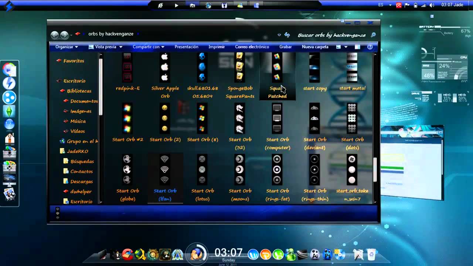Click Imprimir in the toolbar
Viewport: 473px width, 266px height.
217,47
